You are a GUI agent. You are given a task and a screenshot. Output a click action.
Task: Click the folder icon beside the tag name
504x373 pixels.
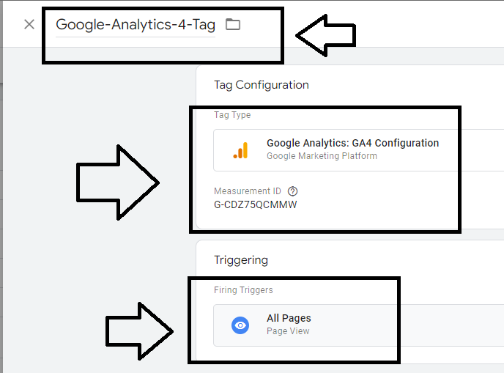[x=232, y=24]
